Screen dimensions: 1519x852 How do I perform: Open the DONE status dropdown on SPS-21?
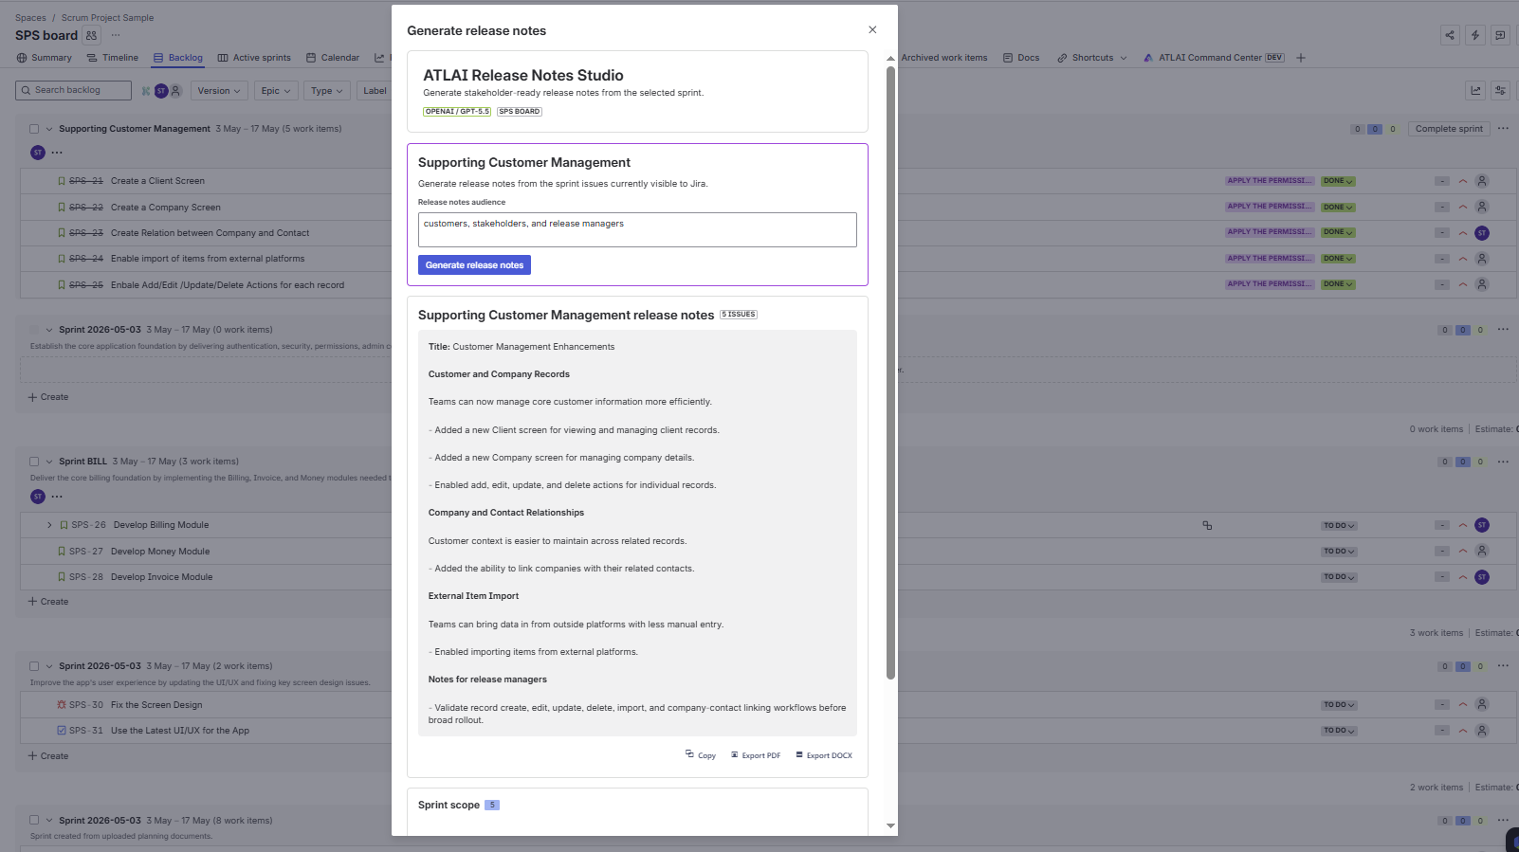coord(1338,181)
